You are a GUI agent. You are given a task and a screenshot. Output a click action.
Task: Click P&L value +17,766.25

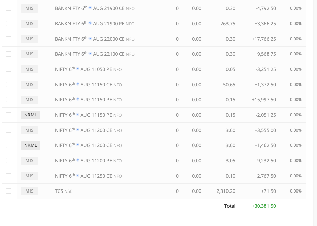tap(264, 39)
